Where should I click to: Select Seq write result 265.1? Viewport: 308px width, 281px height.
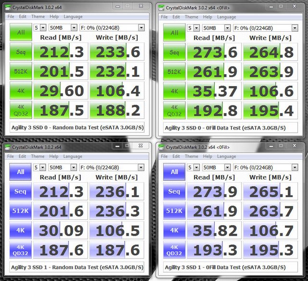(270, 191)
